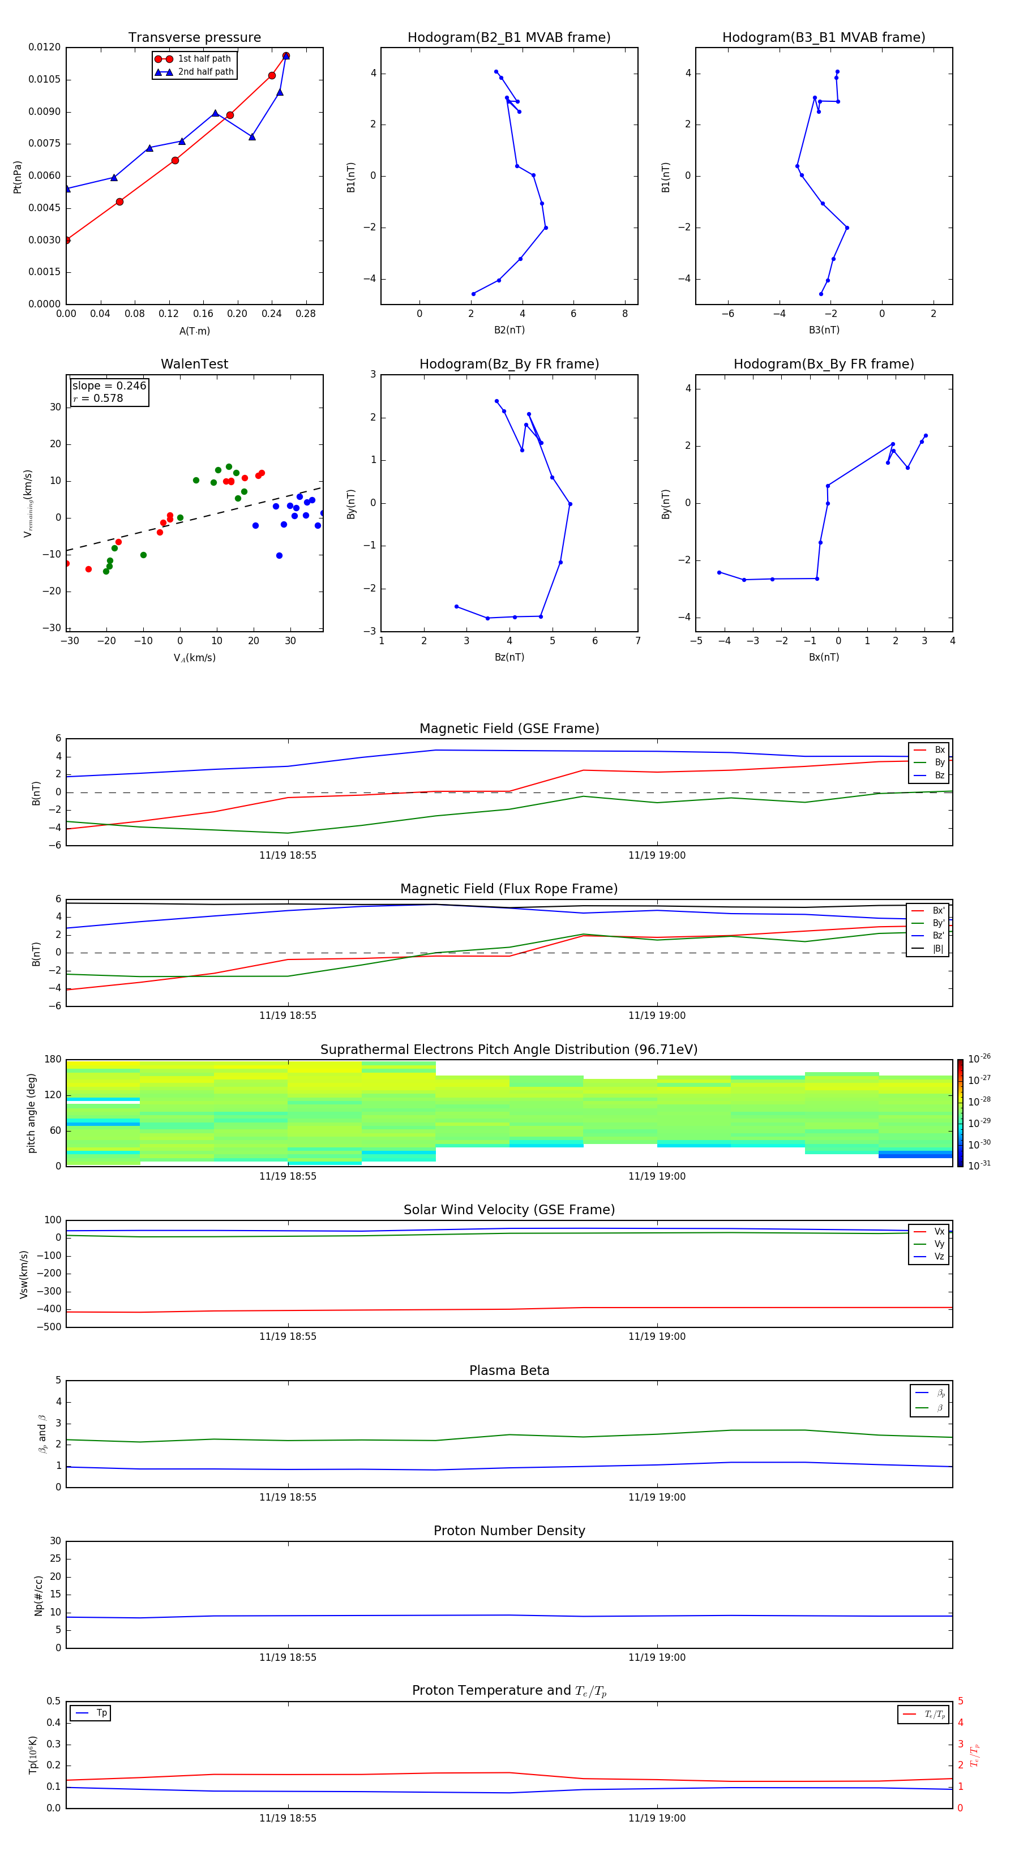
Task: Select the |B| entry in Flux Rope legend
Action: [928, 949]
